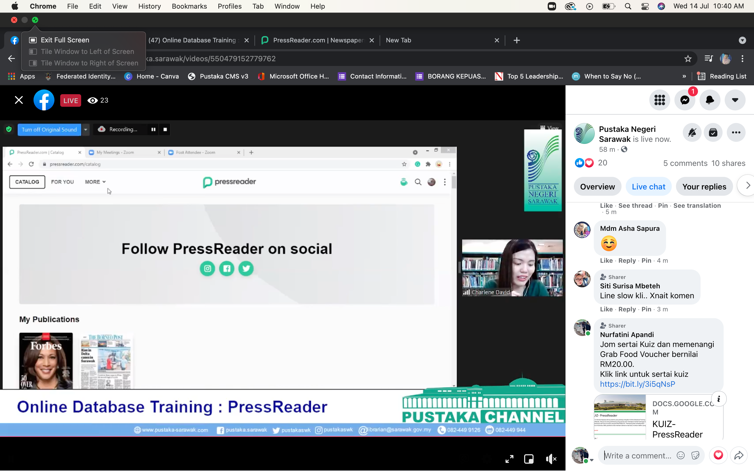Screen dimensions: 754x471
Task: Switch to the Live chat tab
Action: coord(648,187)
